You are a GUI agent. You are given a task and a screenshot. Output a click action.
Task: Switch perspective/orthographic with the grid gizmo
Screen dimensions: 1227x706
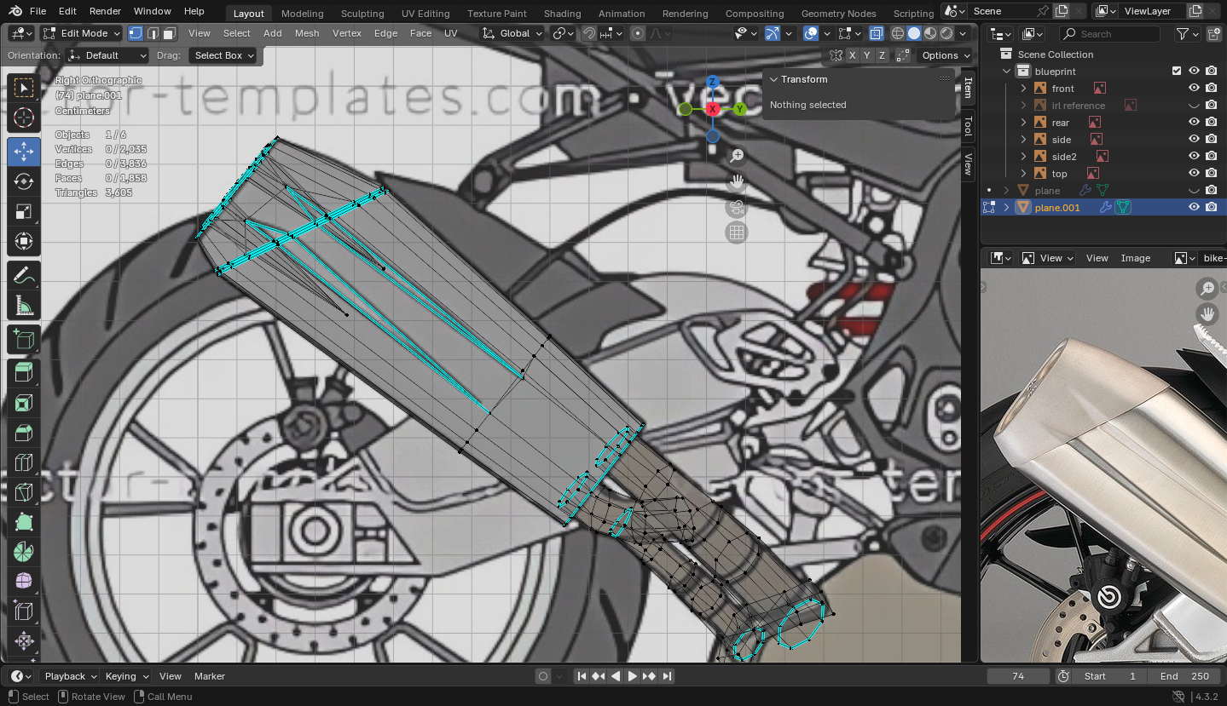pos(737,232)
